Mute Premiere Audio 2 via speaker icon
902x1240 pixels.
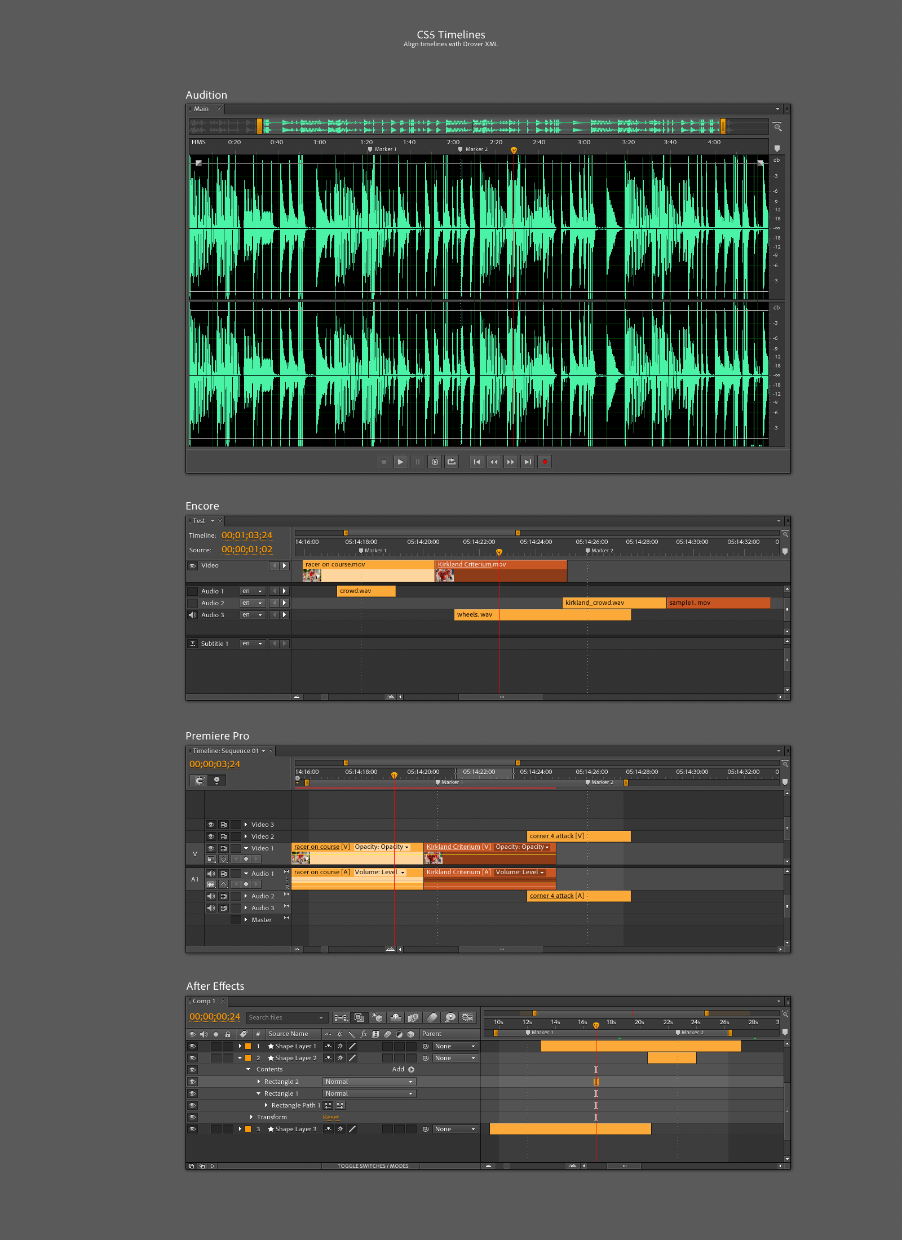211,896
